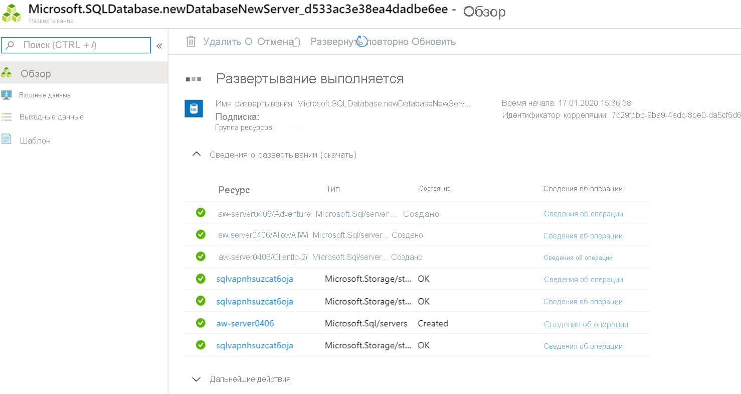This screenshot has width=741, height=394.
Task: Click the search magnifier icon
Action: pos(10,45)
